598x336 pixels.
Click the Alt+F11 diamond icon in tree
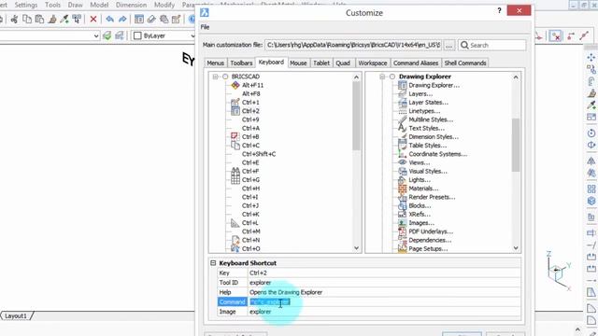click(x=235, y=85)
